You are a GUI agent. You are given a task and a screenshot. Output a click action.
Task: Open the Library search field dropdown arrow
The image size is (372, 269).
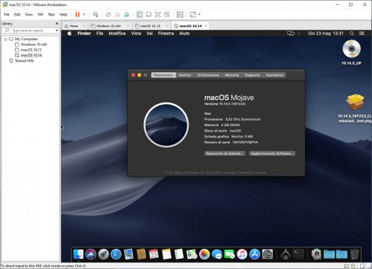pyautogui.click(x=56, y=30)
